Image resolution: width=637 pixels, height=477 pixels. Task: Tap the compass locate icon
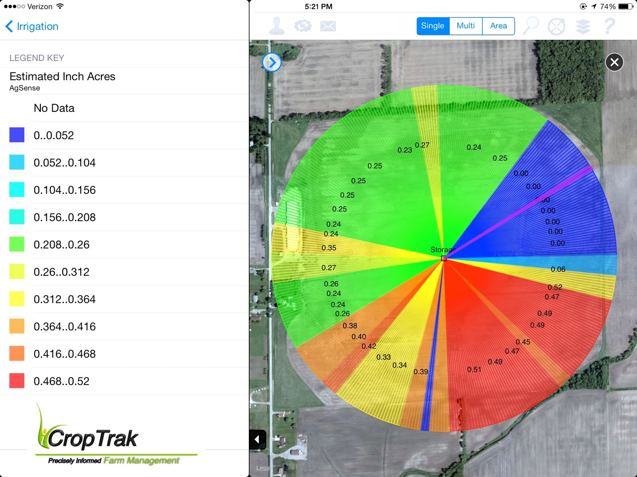[x=556, y=26]
